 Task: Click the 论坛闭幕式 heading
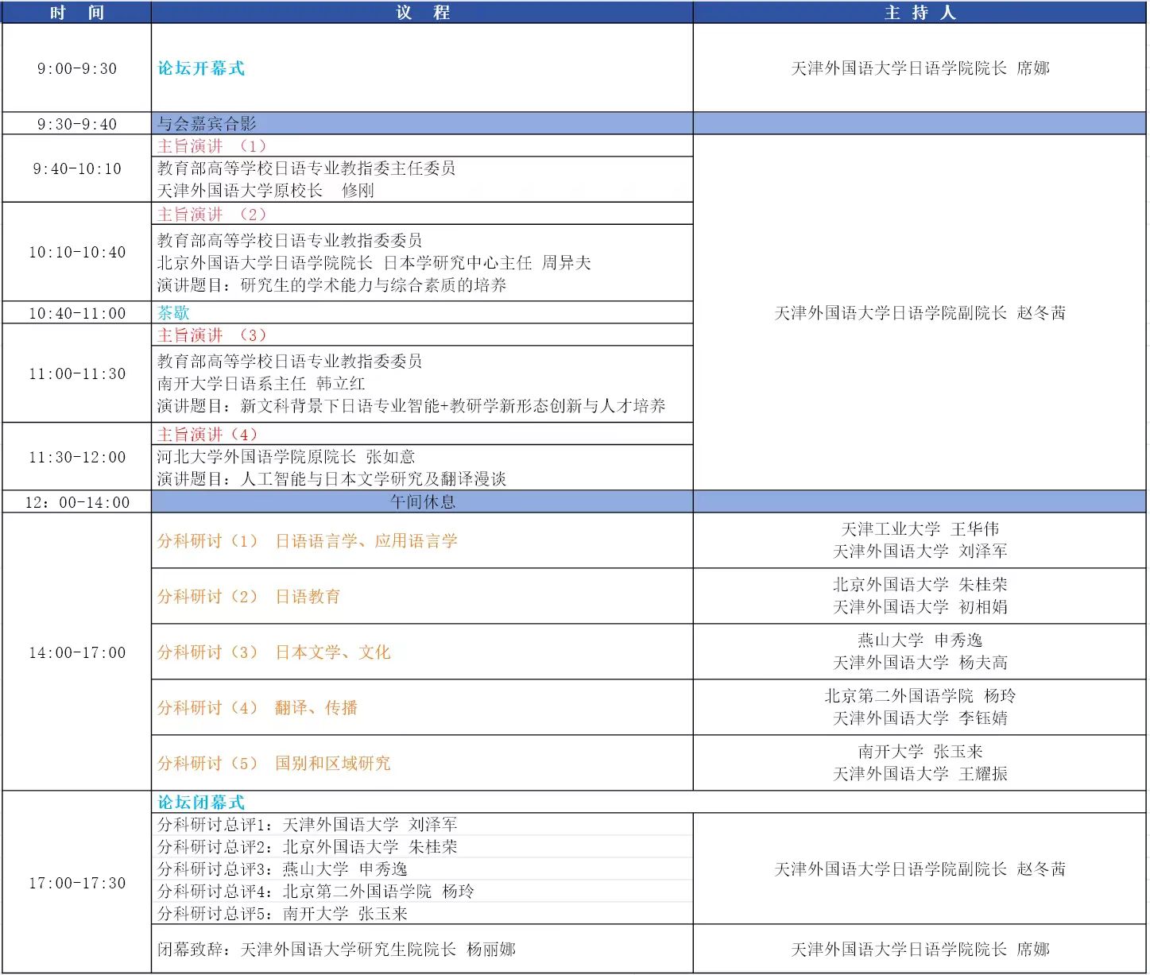coord(201,803)
